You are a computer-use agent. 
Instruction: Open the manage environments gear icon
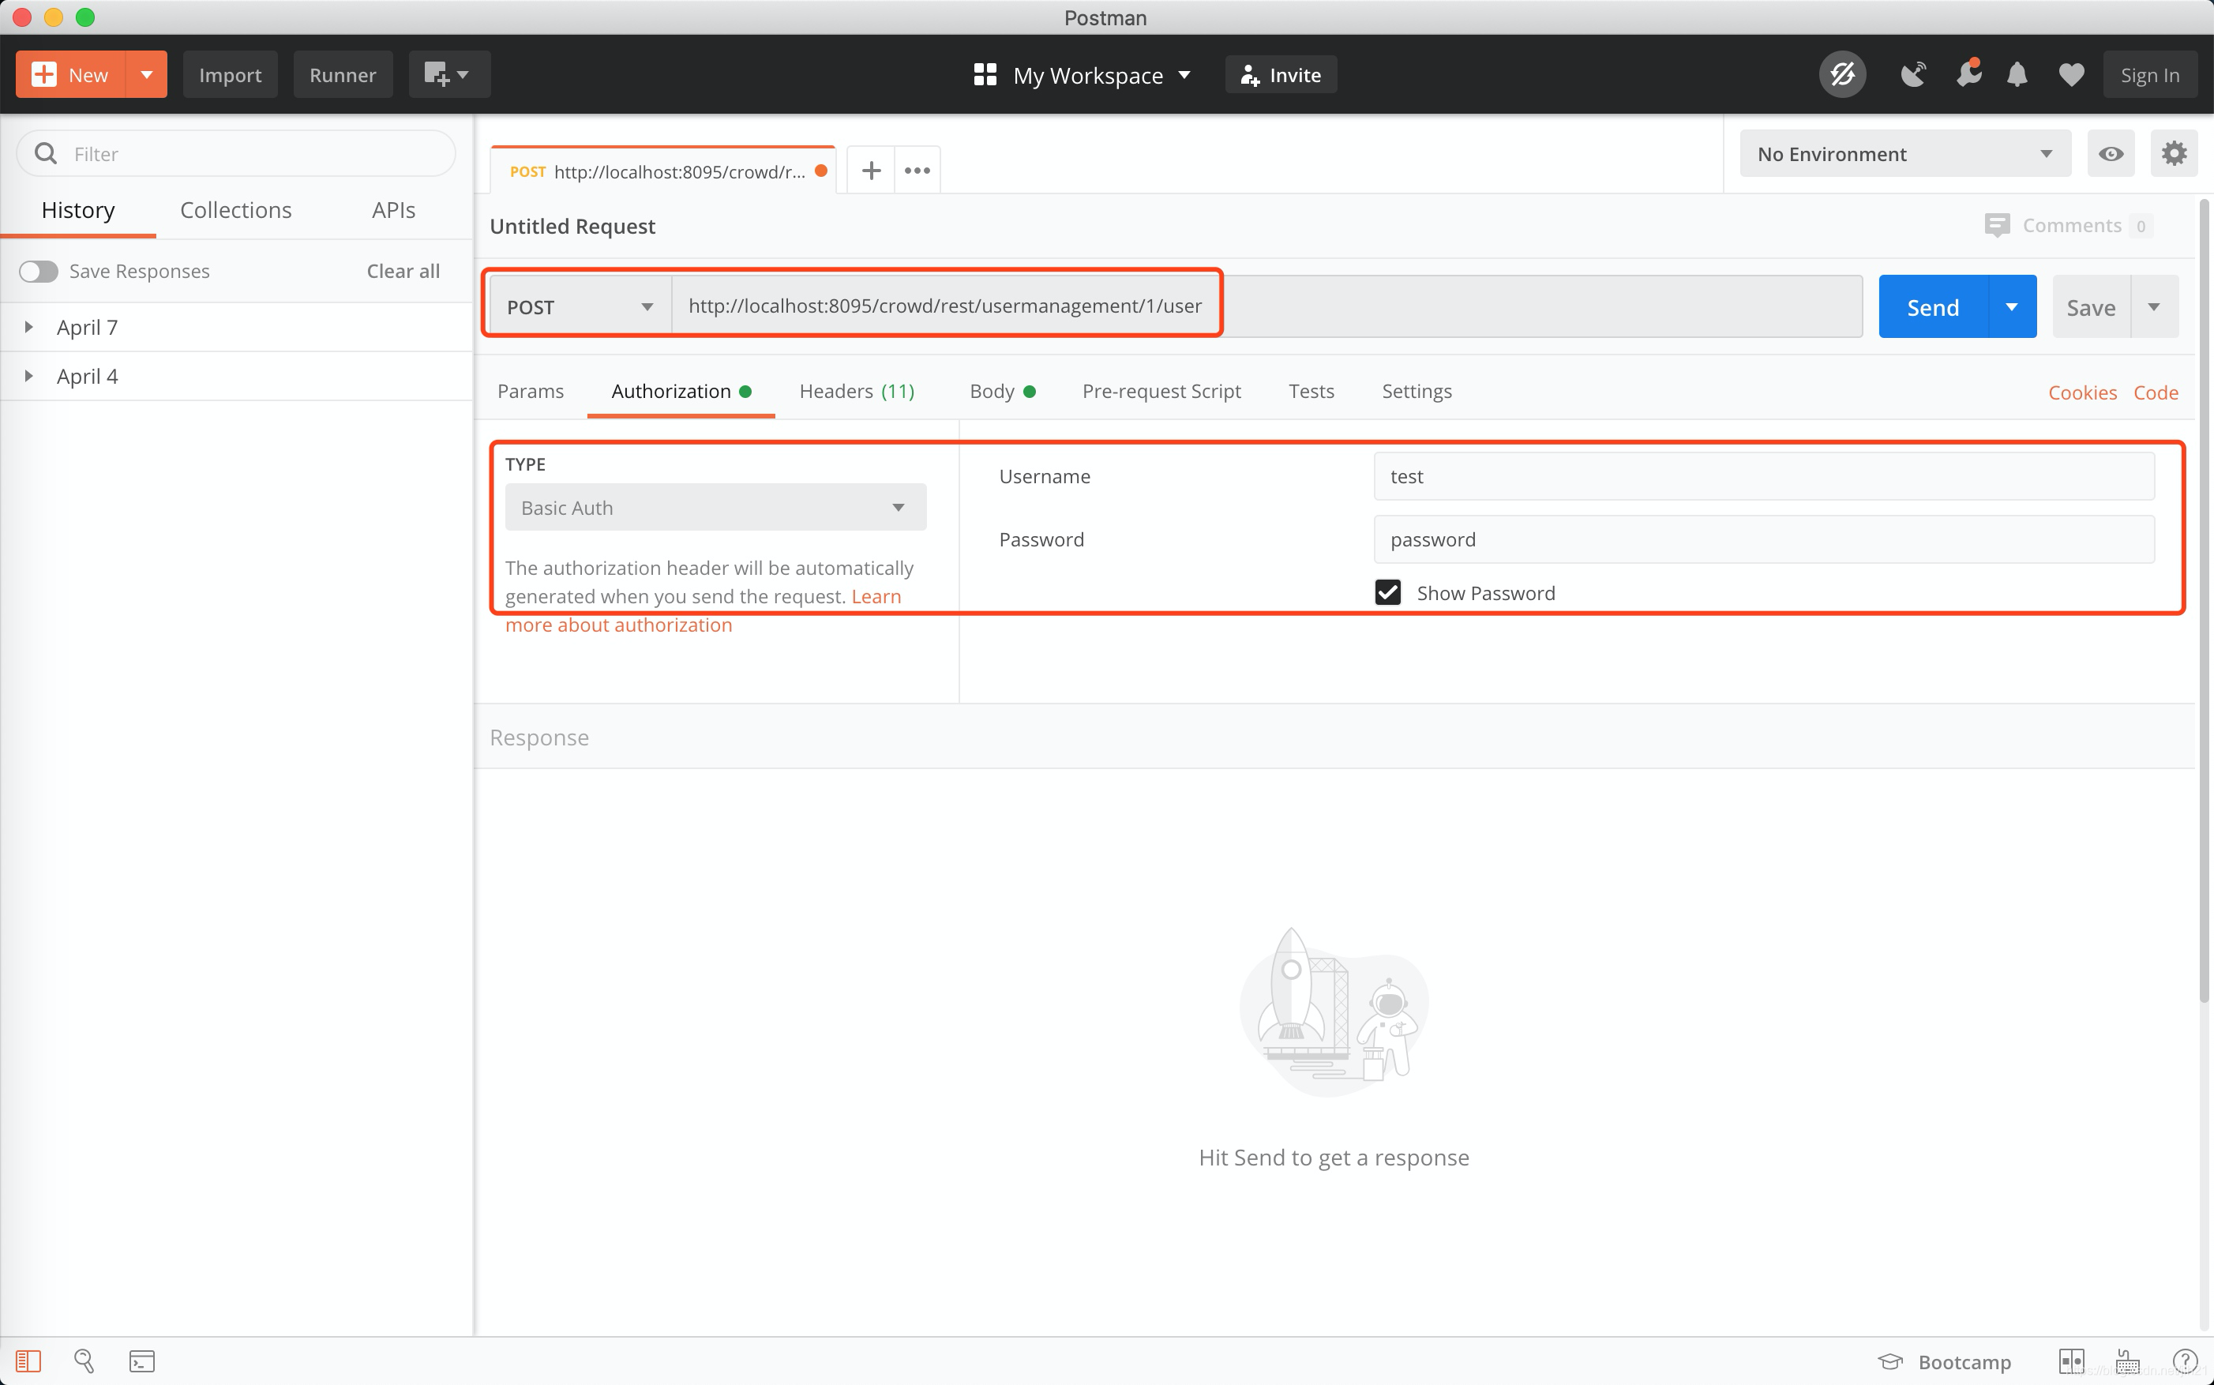[2174, 153]
